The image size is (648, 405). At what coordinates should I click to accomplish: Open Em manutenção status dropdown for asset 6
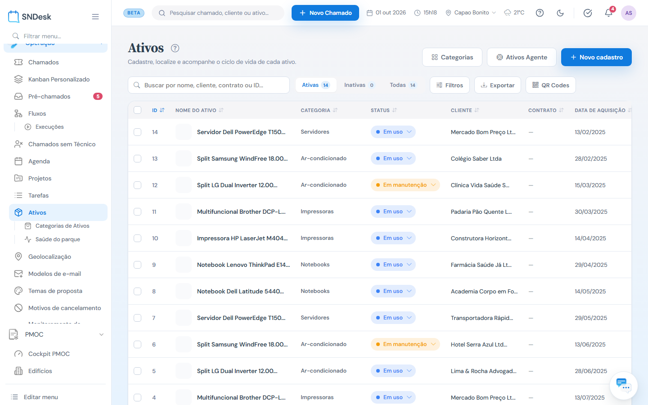pos(405,344)
